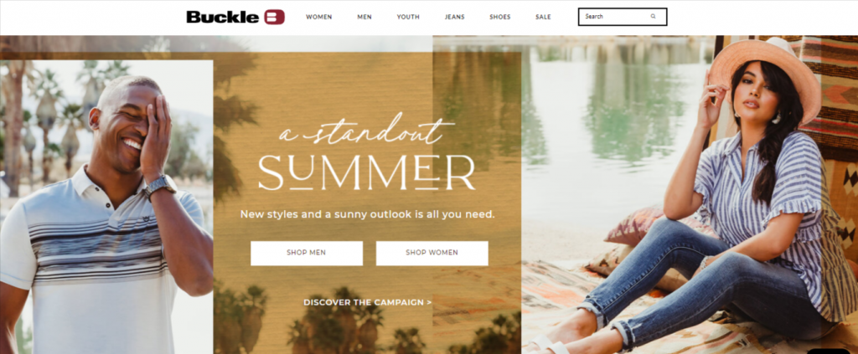Focus the Search text box

623,17
